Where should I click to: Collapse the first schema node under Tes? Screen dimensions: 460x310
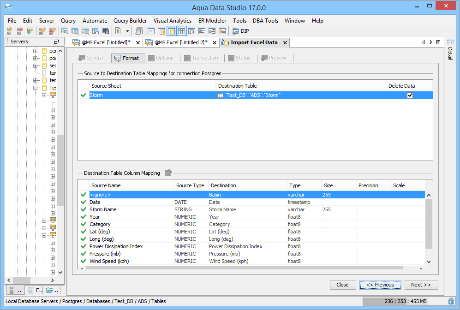44,95
